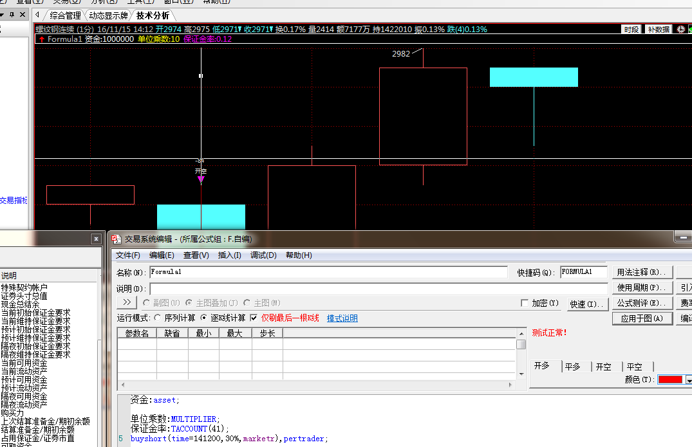
Task: Open the 调试 menu
Action: tap(263, 255)
